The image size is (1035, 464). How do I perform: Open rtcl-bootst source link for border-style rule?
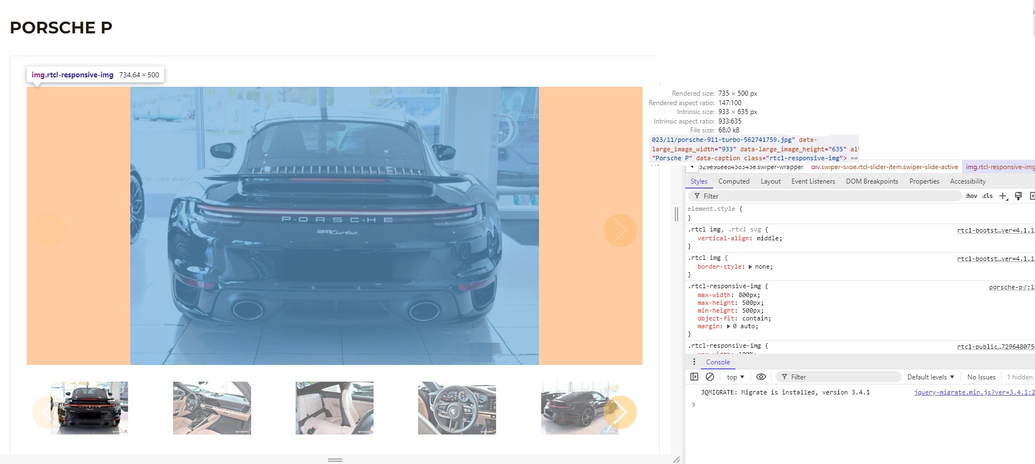995,259
